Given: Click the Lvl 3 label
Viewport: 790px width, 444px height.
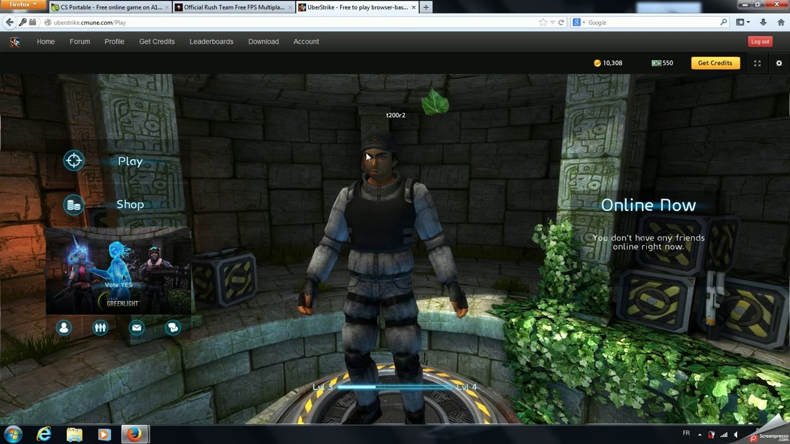Looking at the screenshot, I should (x=323, y=387).
